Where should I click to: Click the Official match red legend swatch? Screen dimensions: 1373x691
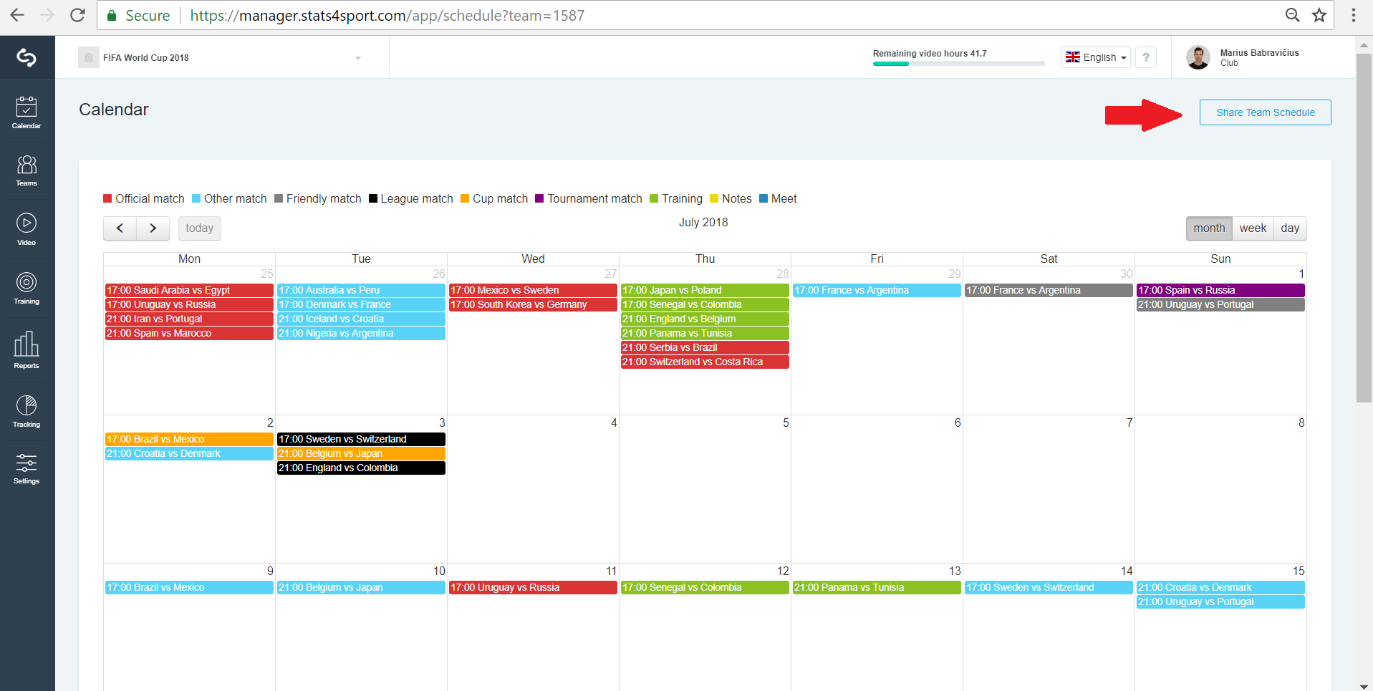coord(107,198)
